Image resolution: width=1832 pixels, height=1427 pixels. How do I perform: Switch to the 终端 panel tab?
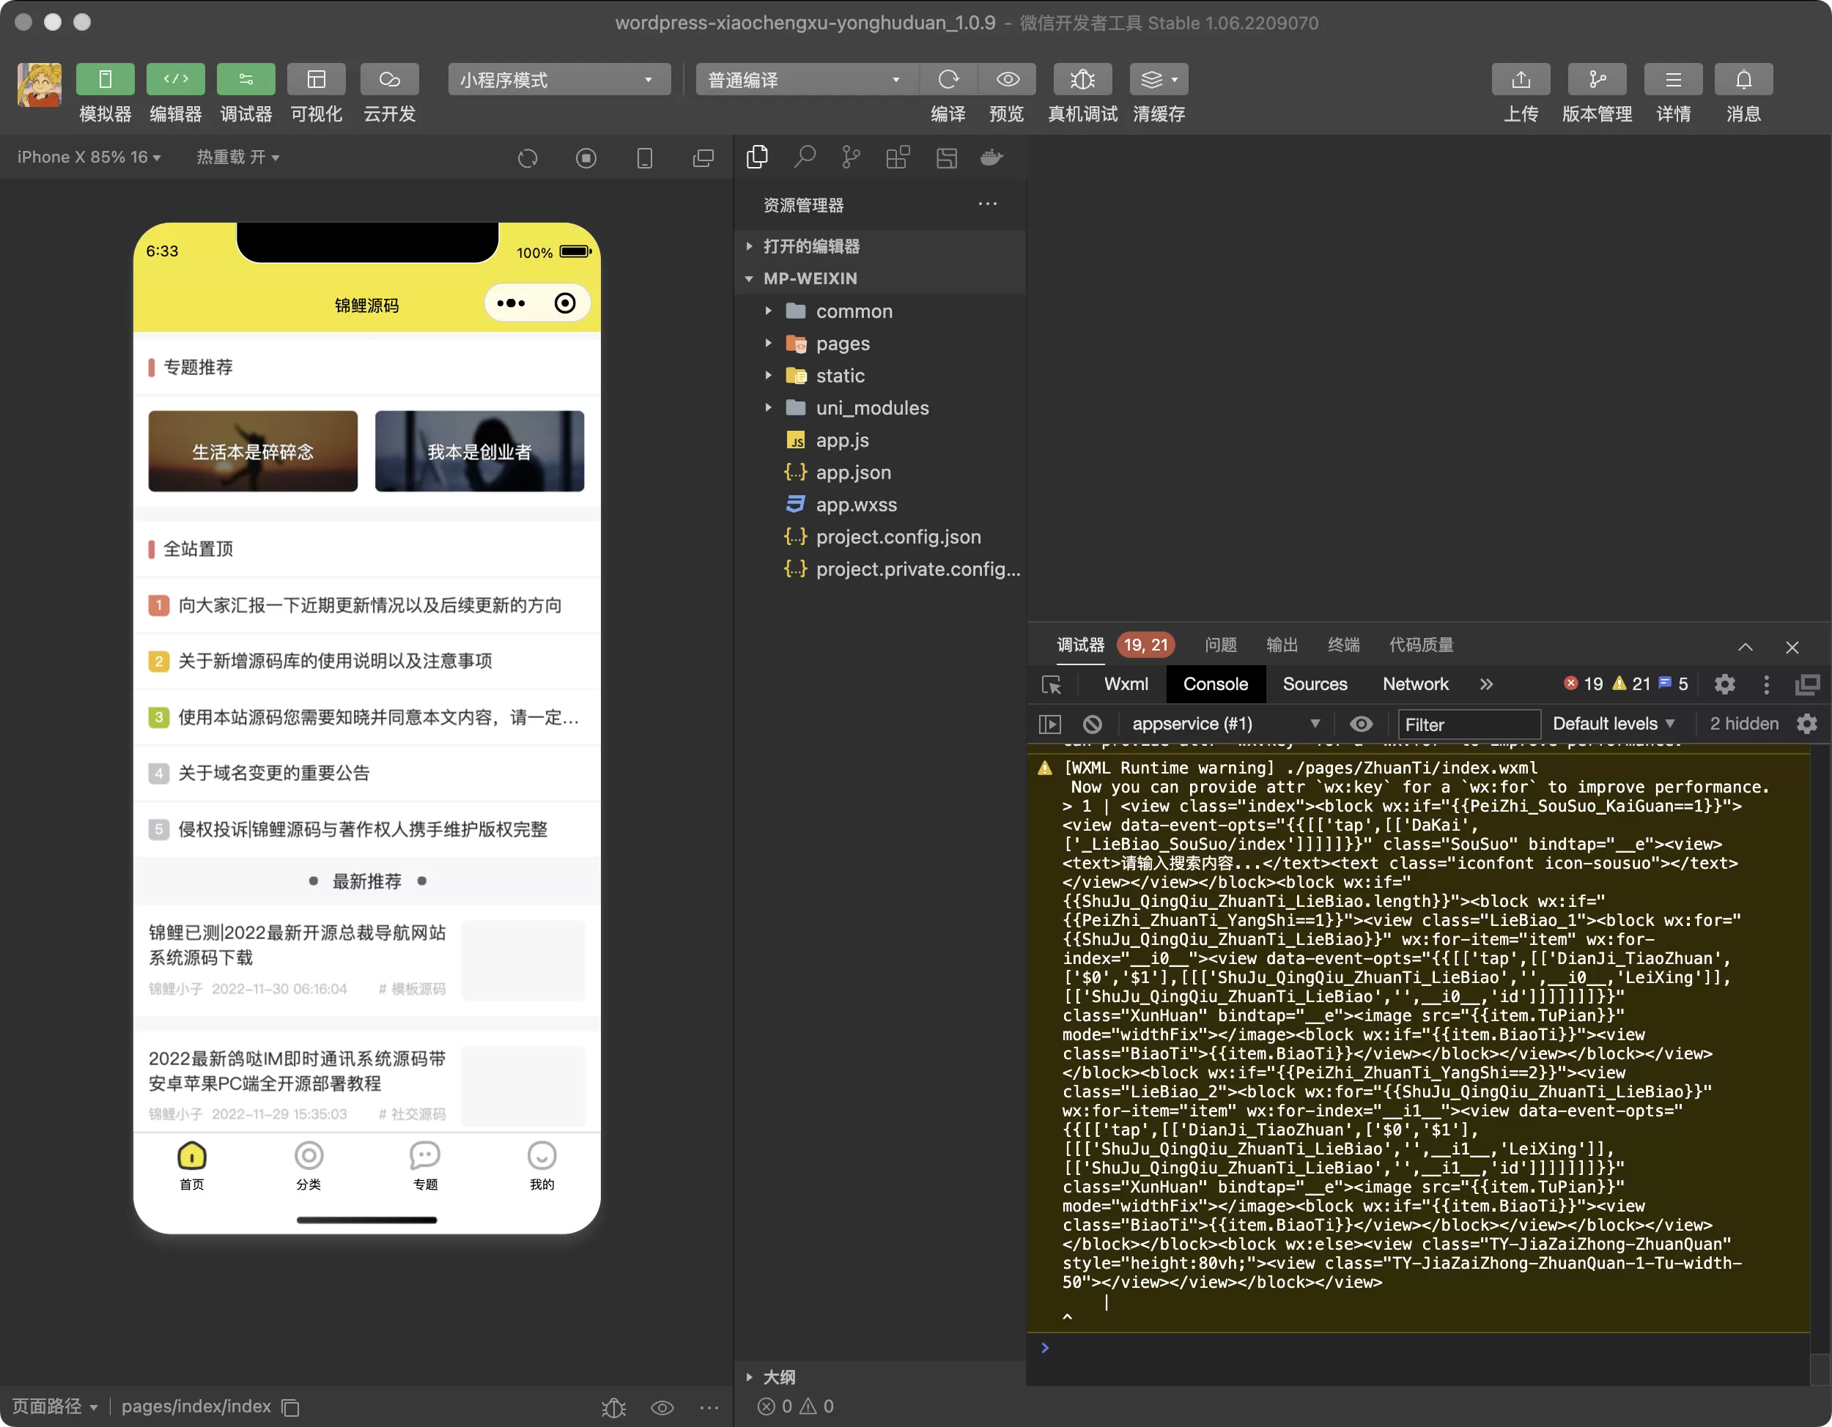[1343, 645]
